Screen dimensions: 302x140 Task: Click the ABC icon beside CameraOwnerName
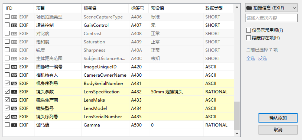[x=14, y=75]
